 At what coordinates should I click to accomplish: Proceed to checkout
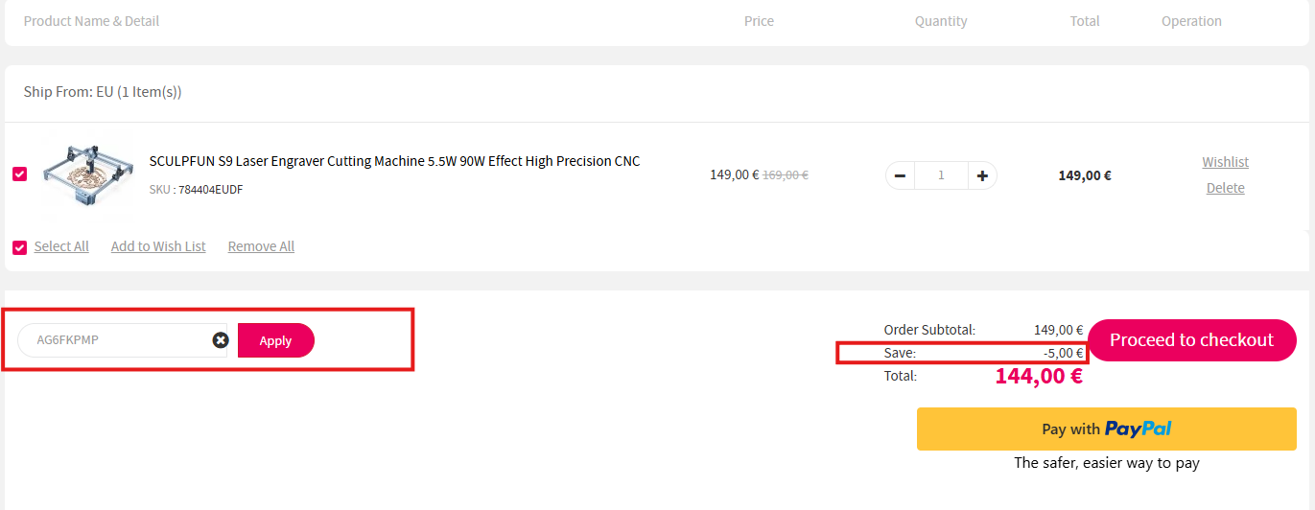click(1191, 340)
